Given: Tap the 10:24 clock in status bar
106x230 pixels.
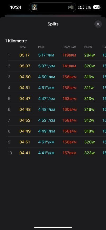Looking at the screenshot, I should coord(16,7).
